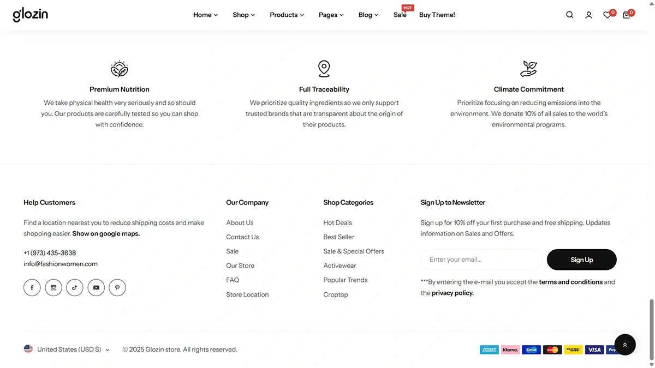This screenshot has width=655, height=368.
Task: Go to the Glozin logo homepage
Action: (x=31, y=15)
